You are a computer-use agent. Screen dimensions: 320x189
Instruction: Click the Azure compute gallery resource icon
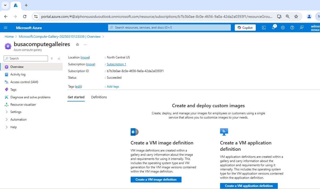[8, 46]
